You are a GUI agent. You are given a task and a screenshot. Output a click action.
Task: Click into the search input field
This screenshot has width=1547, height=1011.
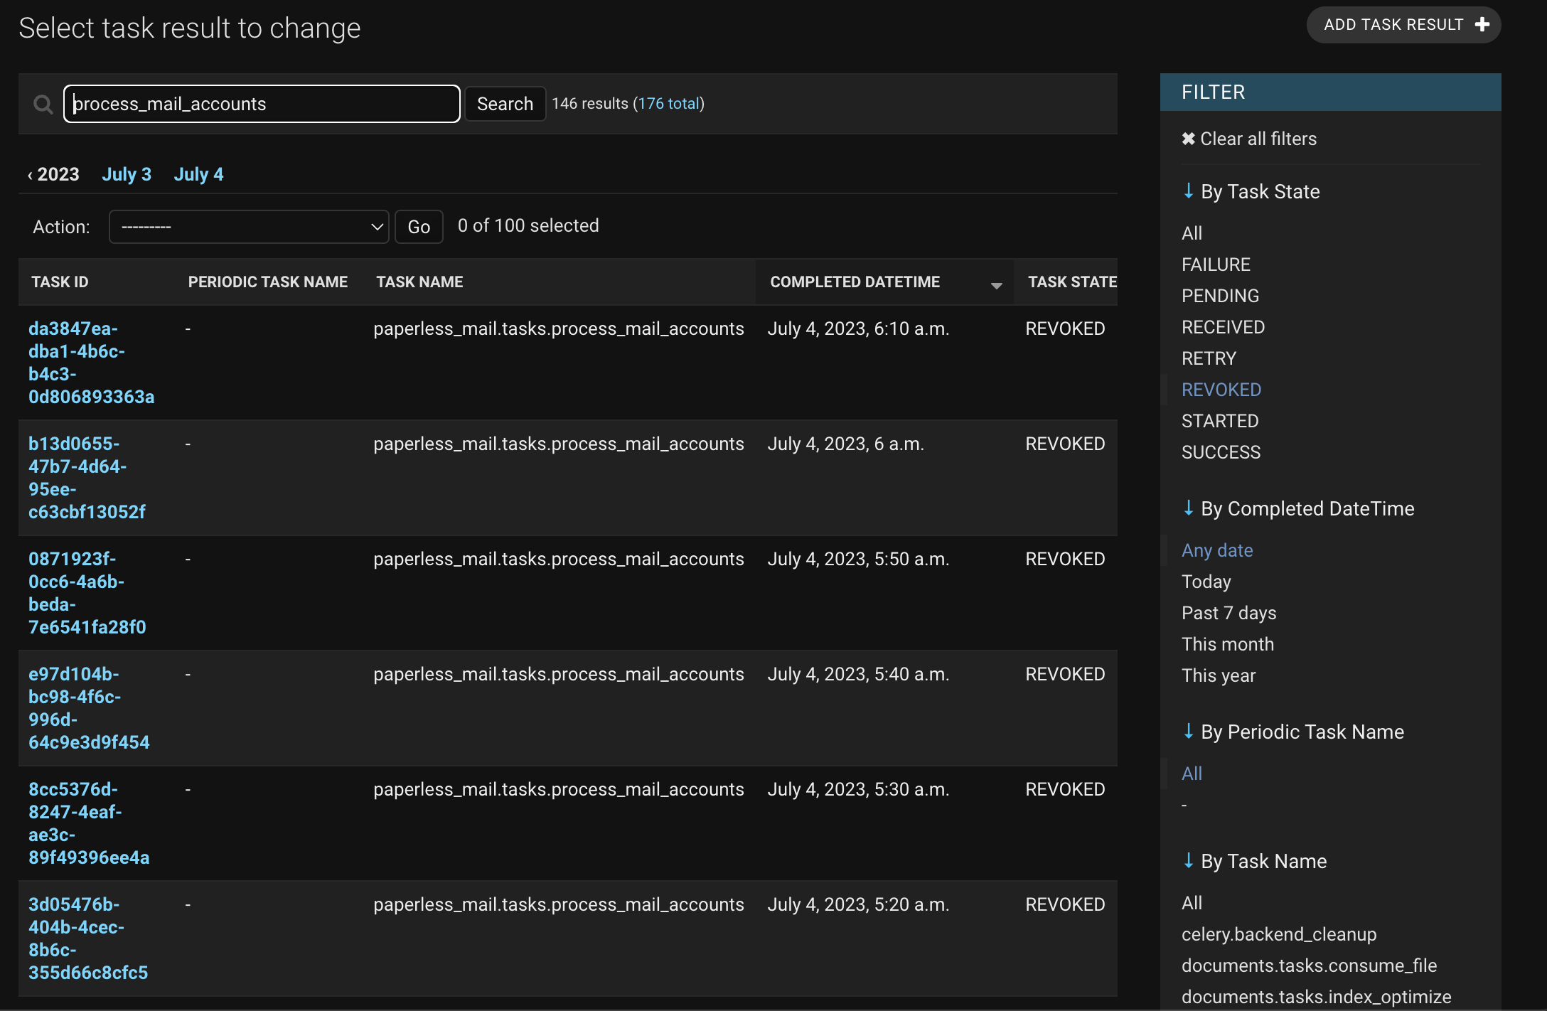(261, 103)
